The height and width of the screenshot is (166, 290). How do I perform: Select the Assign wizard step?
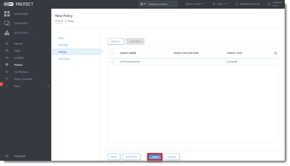pyautogui.click(x=77, y=52)
